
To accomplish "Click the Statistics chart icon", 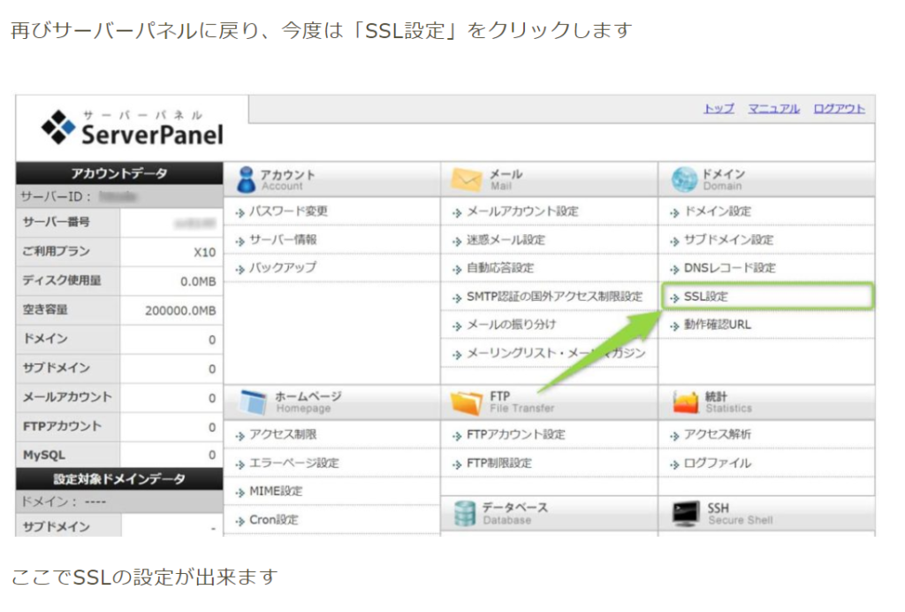I will tap(686, 402).
